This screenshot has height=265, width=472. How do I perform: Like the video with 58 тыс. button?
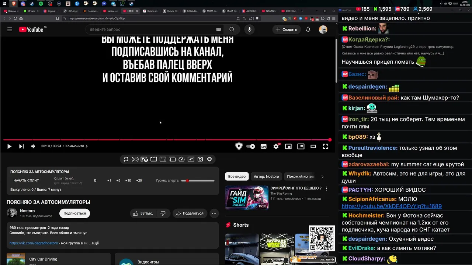143,213
